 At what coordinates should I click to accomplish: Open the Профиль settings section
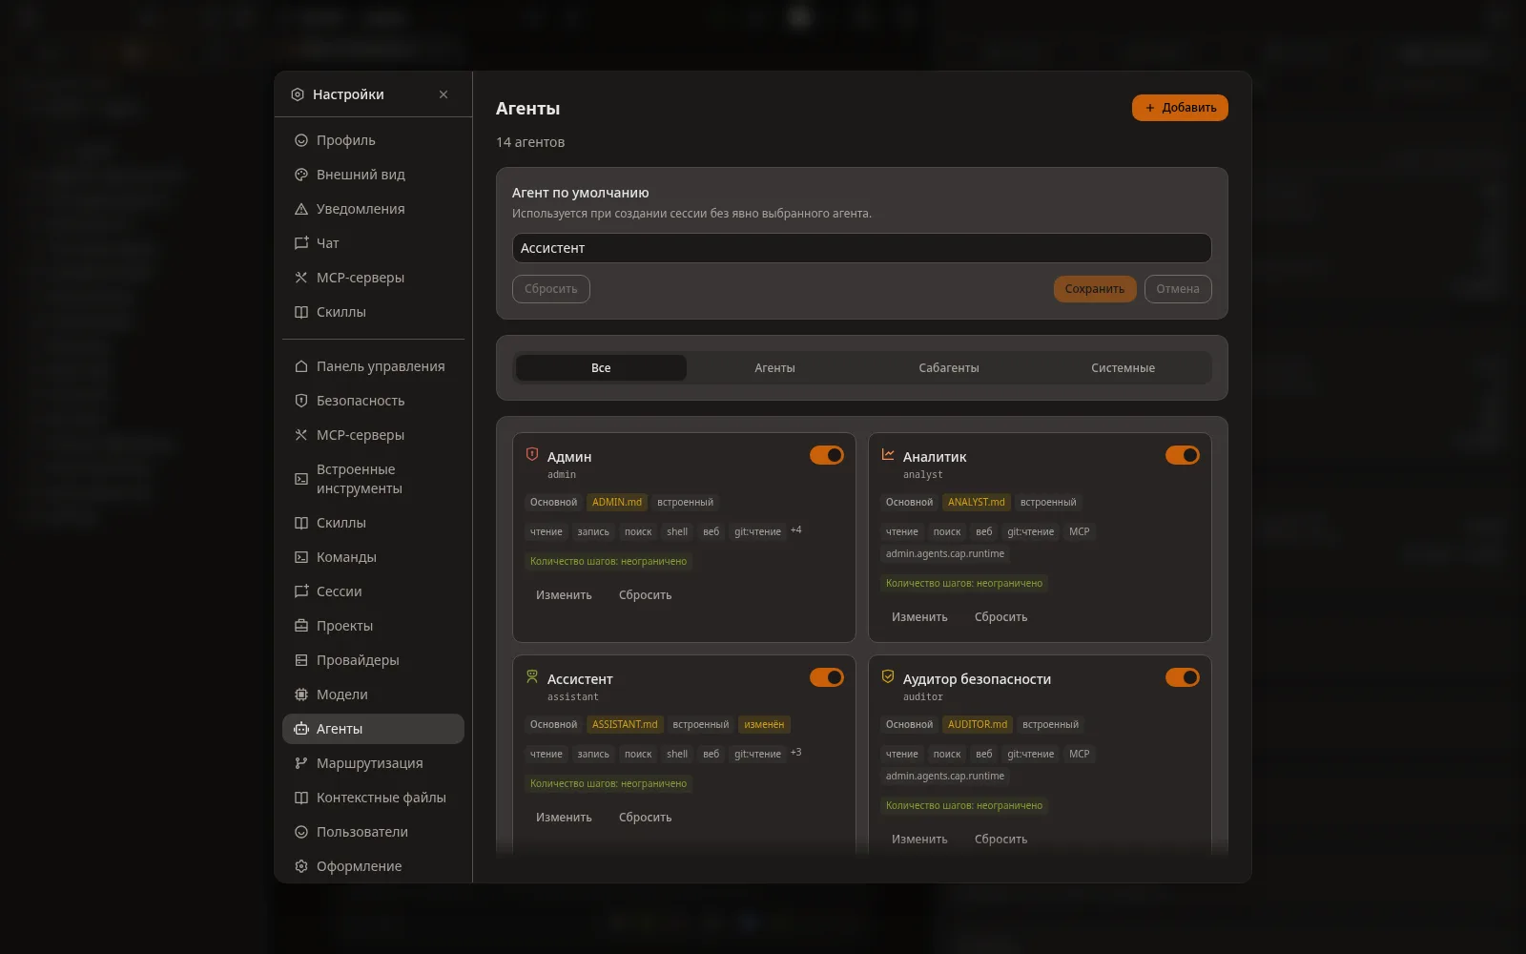[373, 140]
